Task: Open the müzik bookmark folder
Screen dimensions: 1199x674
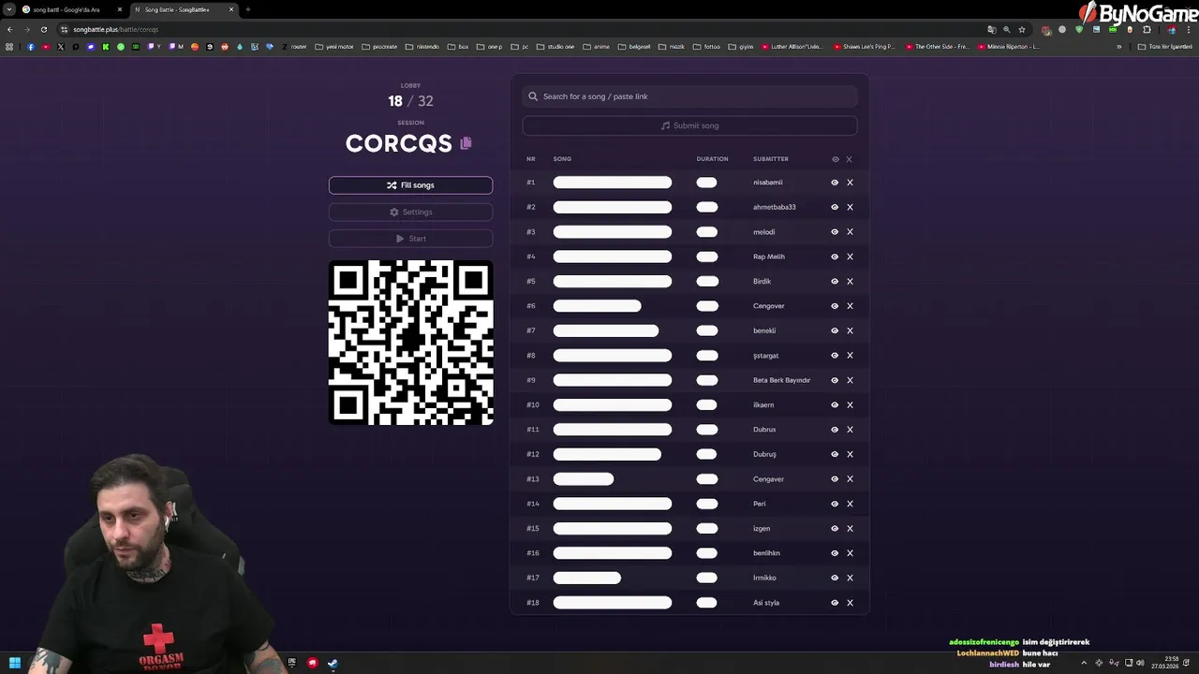Action: (x=671, y=46)
